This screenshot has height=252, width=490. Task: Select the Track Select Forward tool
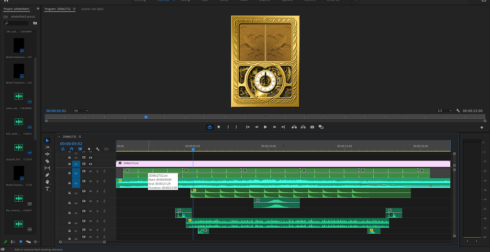coord(47,147)
